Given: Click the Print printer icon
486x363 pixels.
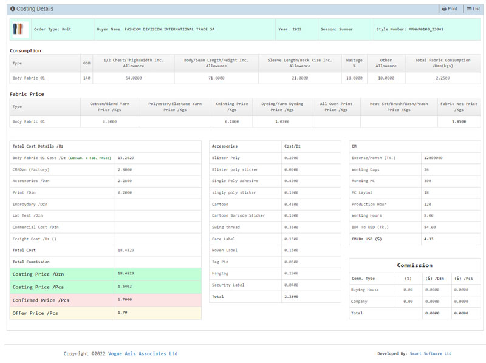Looking at the screenshot, I should click(x=445, y=9).
